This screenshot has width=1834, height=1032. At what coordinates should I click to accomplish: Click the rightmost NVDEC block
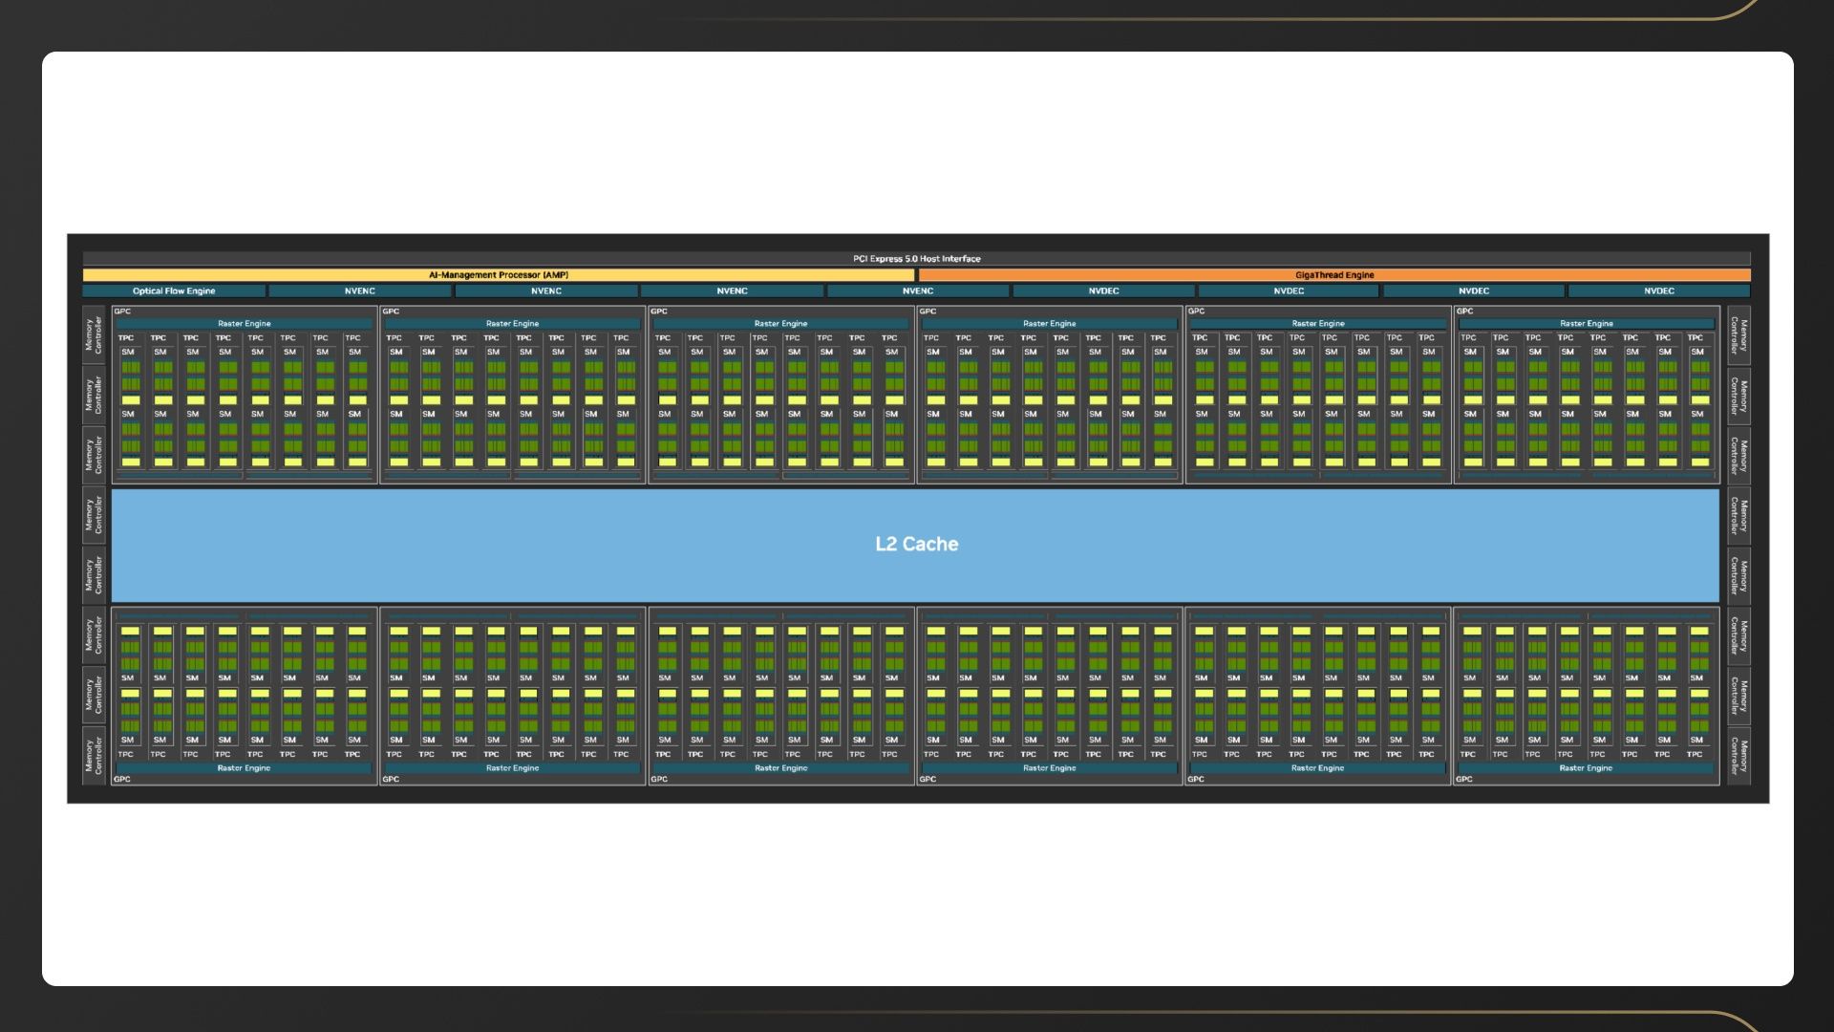coord(1659,291)
